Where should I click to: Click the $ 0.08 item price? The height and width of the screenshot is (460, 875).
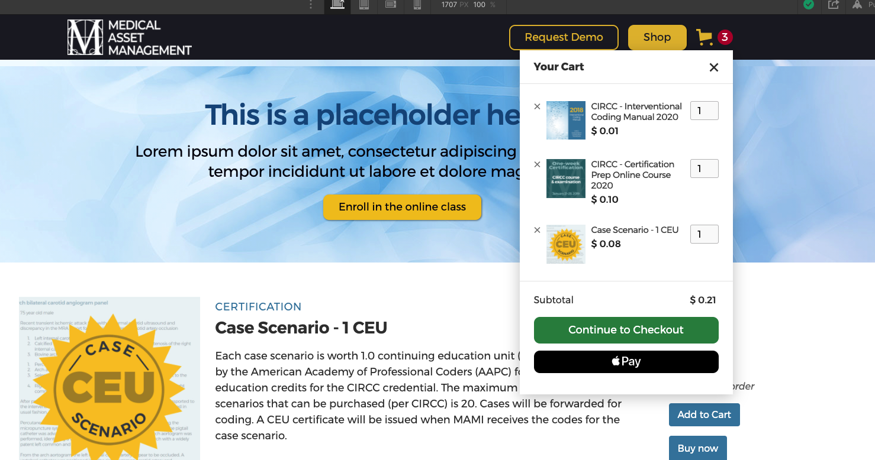(x=606, y=244)
